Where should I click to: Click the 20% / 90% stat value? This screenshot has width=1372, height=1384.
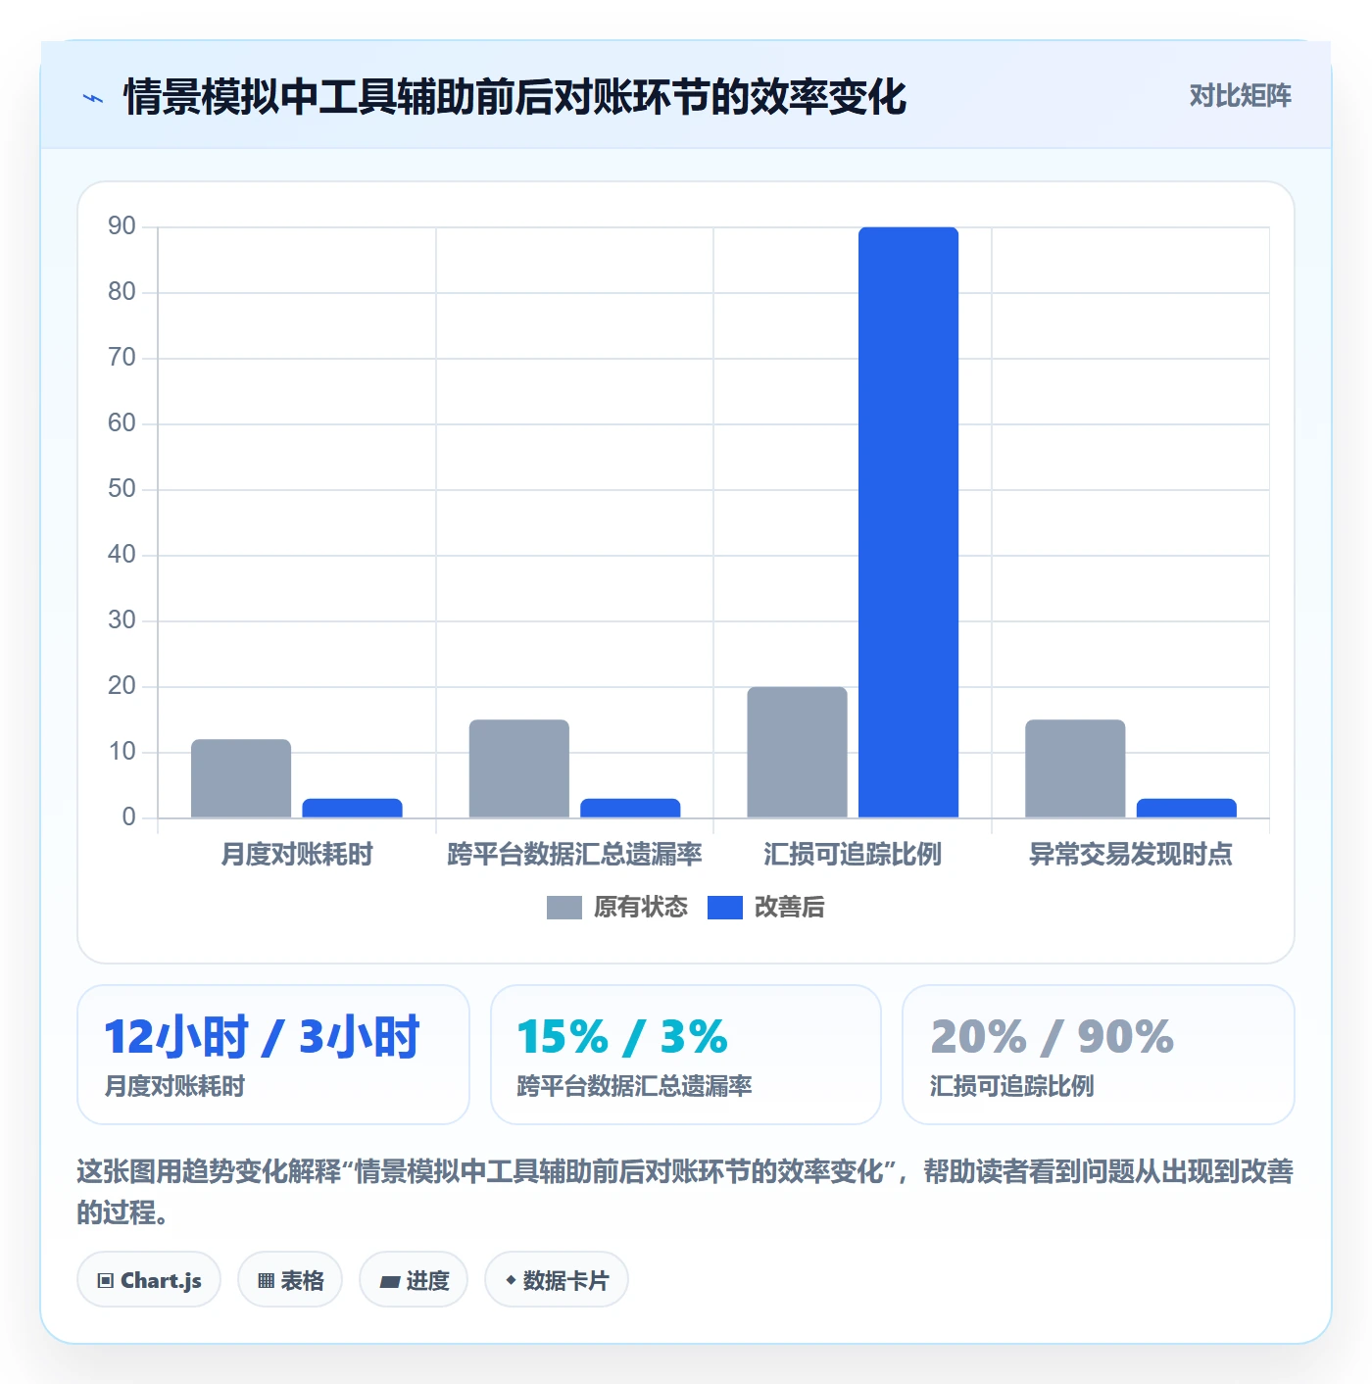click(x=1052, y=1037)
